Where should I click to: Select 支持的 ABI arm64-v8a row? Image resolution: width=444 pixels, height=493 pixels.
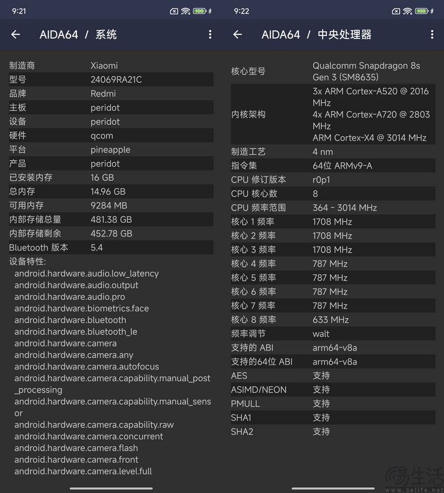click(x=333, y=348)
